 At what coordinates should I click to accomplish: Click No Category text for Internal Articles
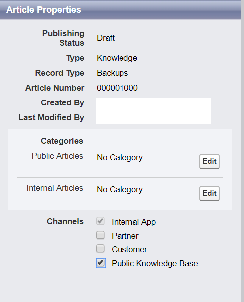[120, 190]
